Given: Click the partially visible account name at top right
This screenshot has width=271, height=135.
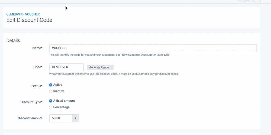Looking at the screenshot, I should pos(249,1).
